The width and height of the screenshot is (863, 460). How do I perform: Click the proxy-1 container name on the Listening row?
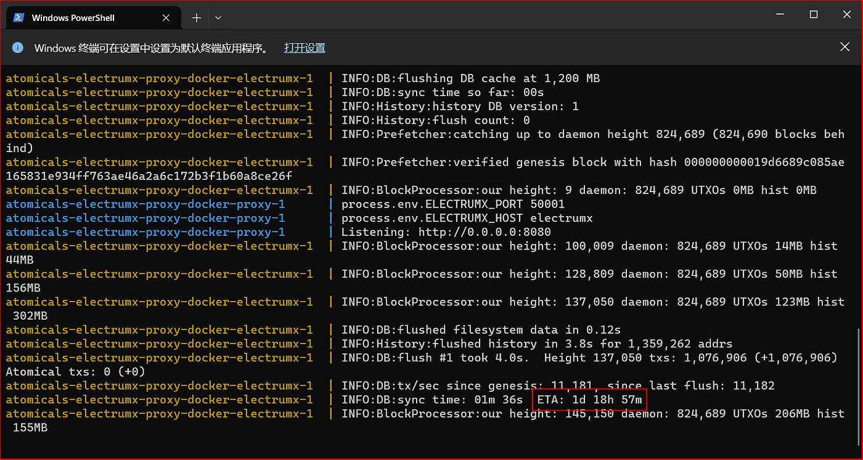tap(145, 232)
